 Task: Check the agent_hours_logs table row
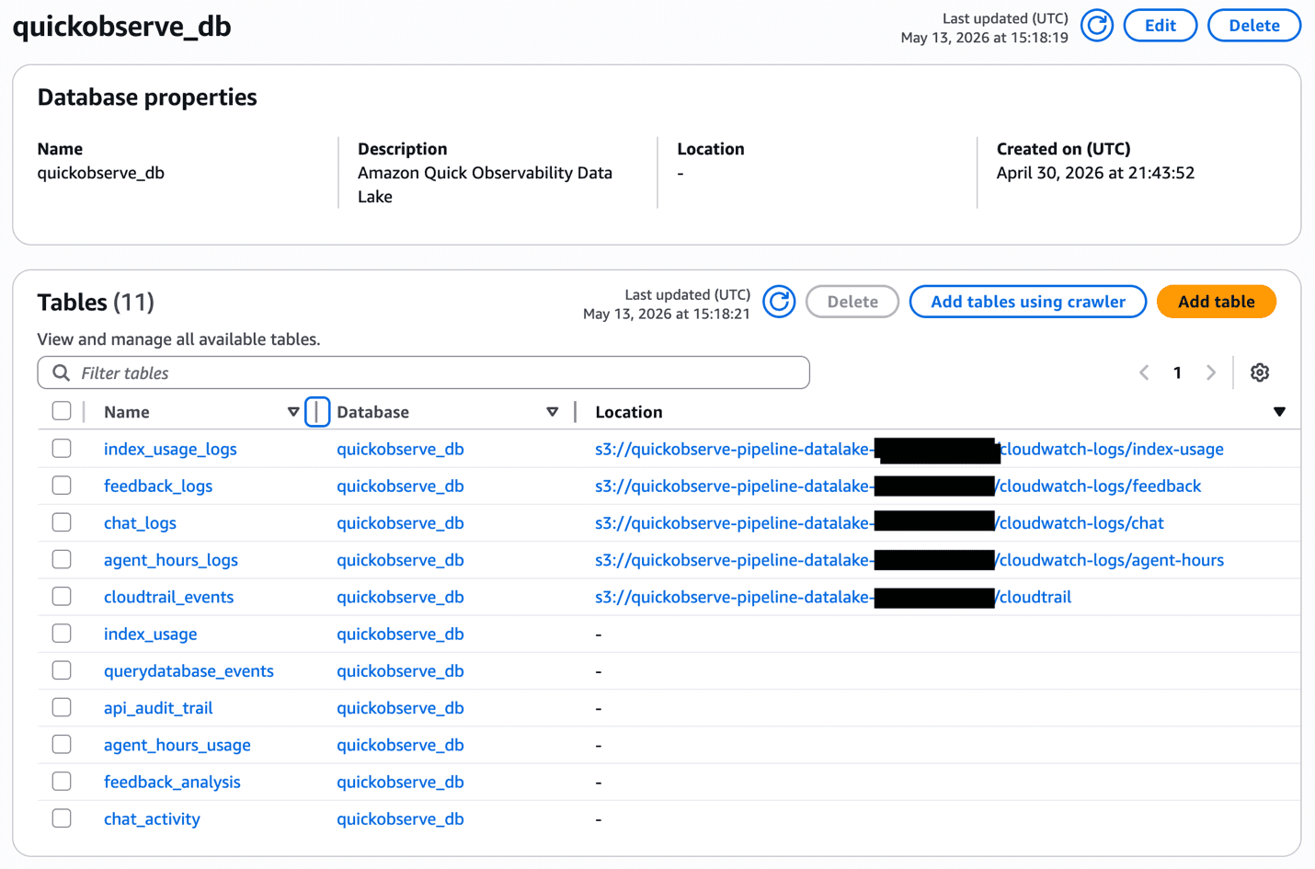(62, 559)
